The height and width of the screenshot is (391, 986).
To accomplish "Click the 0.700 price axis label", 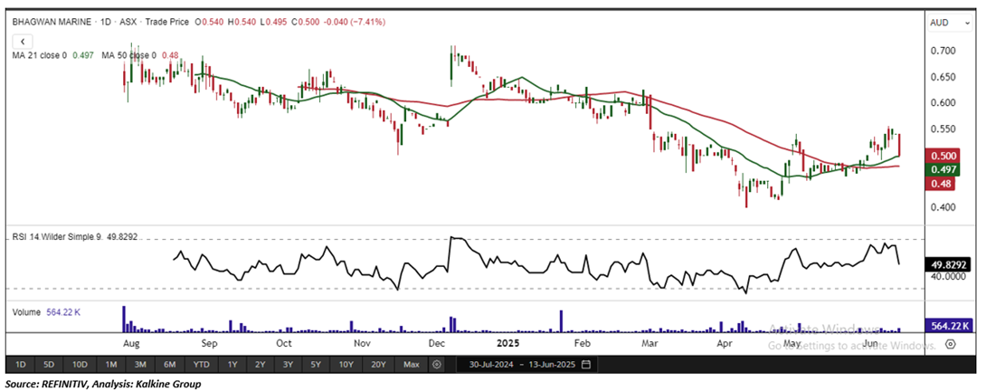I will pyautogui.click(x=944, y=51).
